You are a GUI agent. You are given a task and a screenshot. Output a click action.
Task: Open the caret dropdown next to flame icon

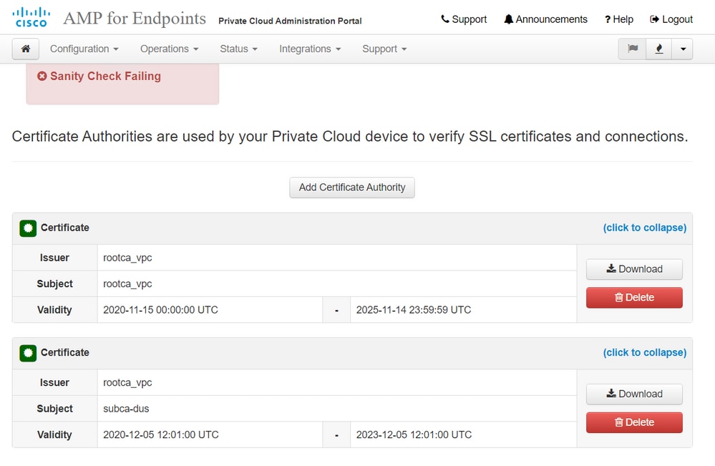click(x=683, y=49)
